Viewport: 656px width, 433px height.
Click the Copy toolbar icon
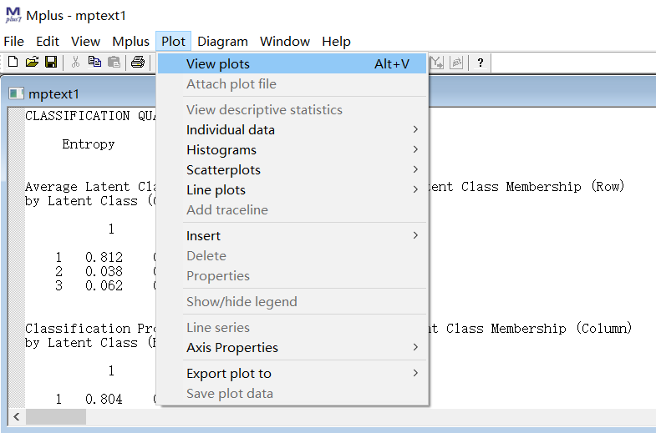[94, 63]
